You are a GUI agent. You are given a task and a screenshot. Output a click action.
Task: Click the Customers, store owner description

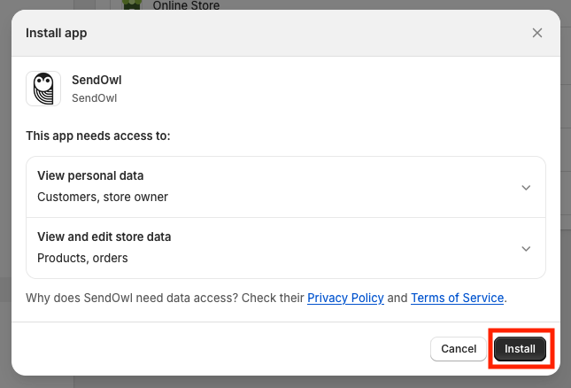click(x=103, y=197)
